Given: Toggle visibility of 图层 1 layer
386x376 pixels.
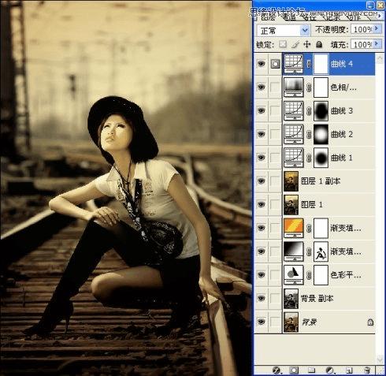Looking at the screenshot, I should (261, 204).
